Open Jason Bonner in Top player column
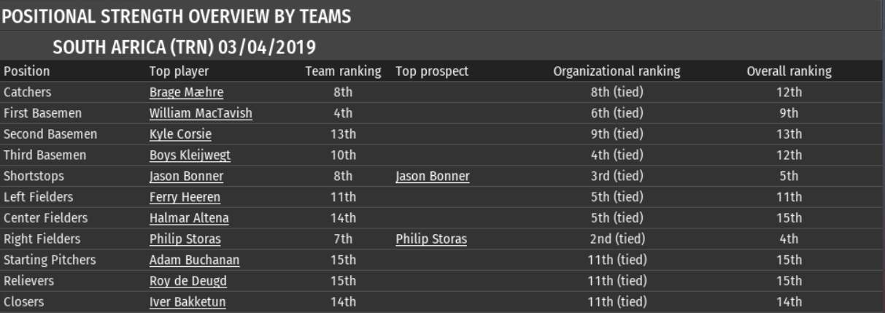The height and width of the screenshot is (313, 885). (186, 176)
